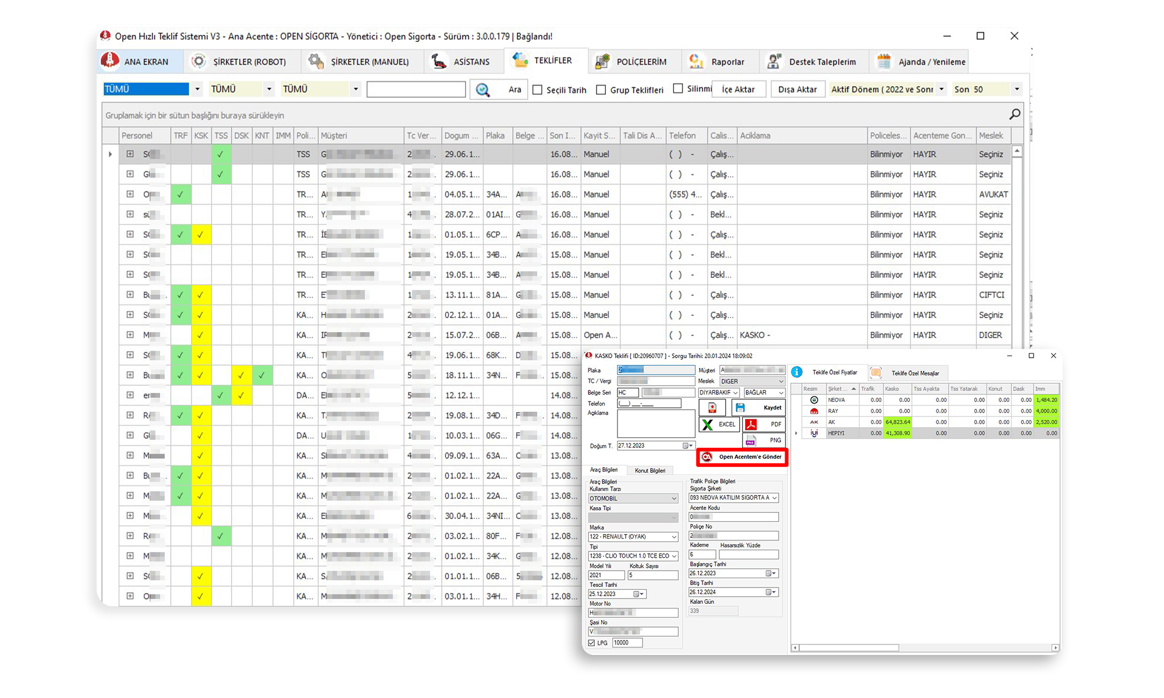Open calendar of Başlangıç Tarihi field
This screenshot has height=698, width=1164.
click(771, 574)
